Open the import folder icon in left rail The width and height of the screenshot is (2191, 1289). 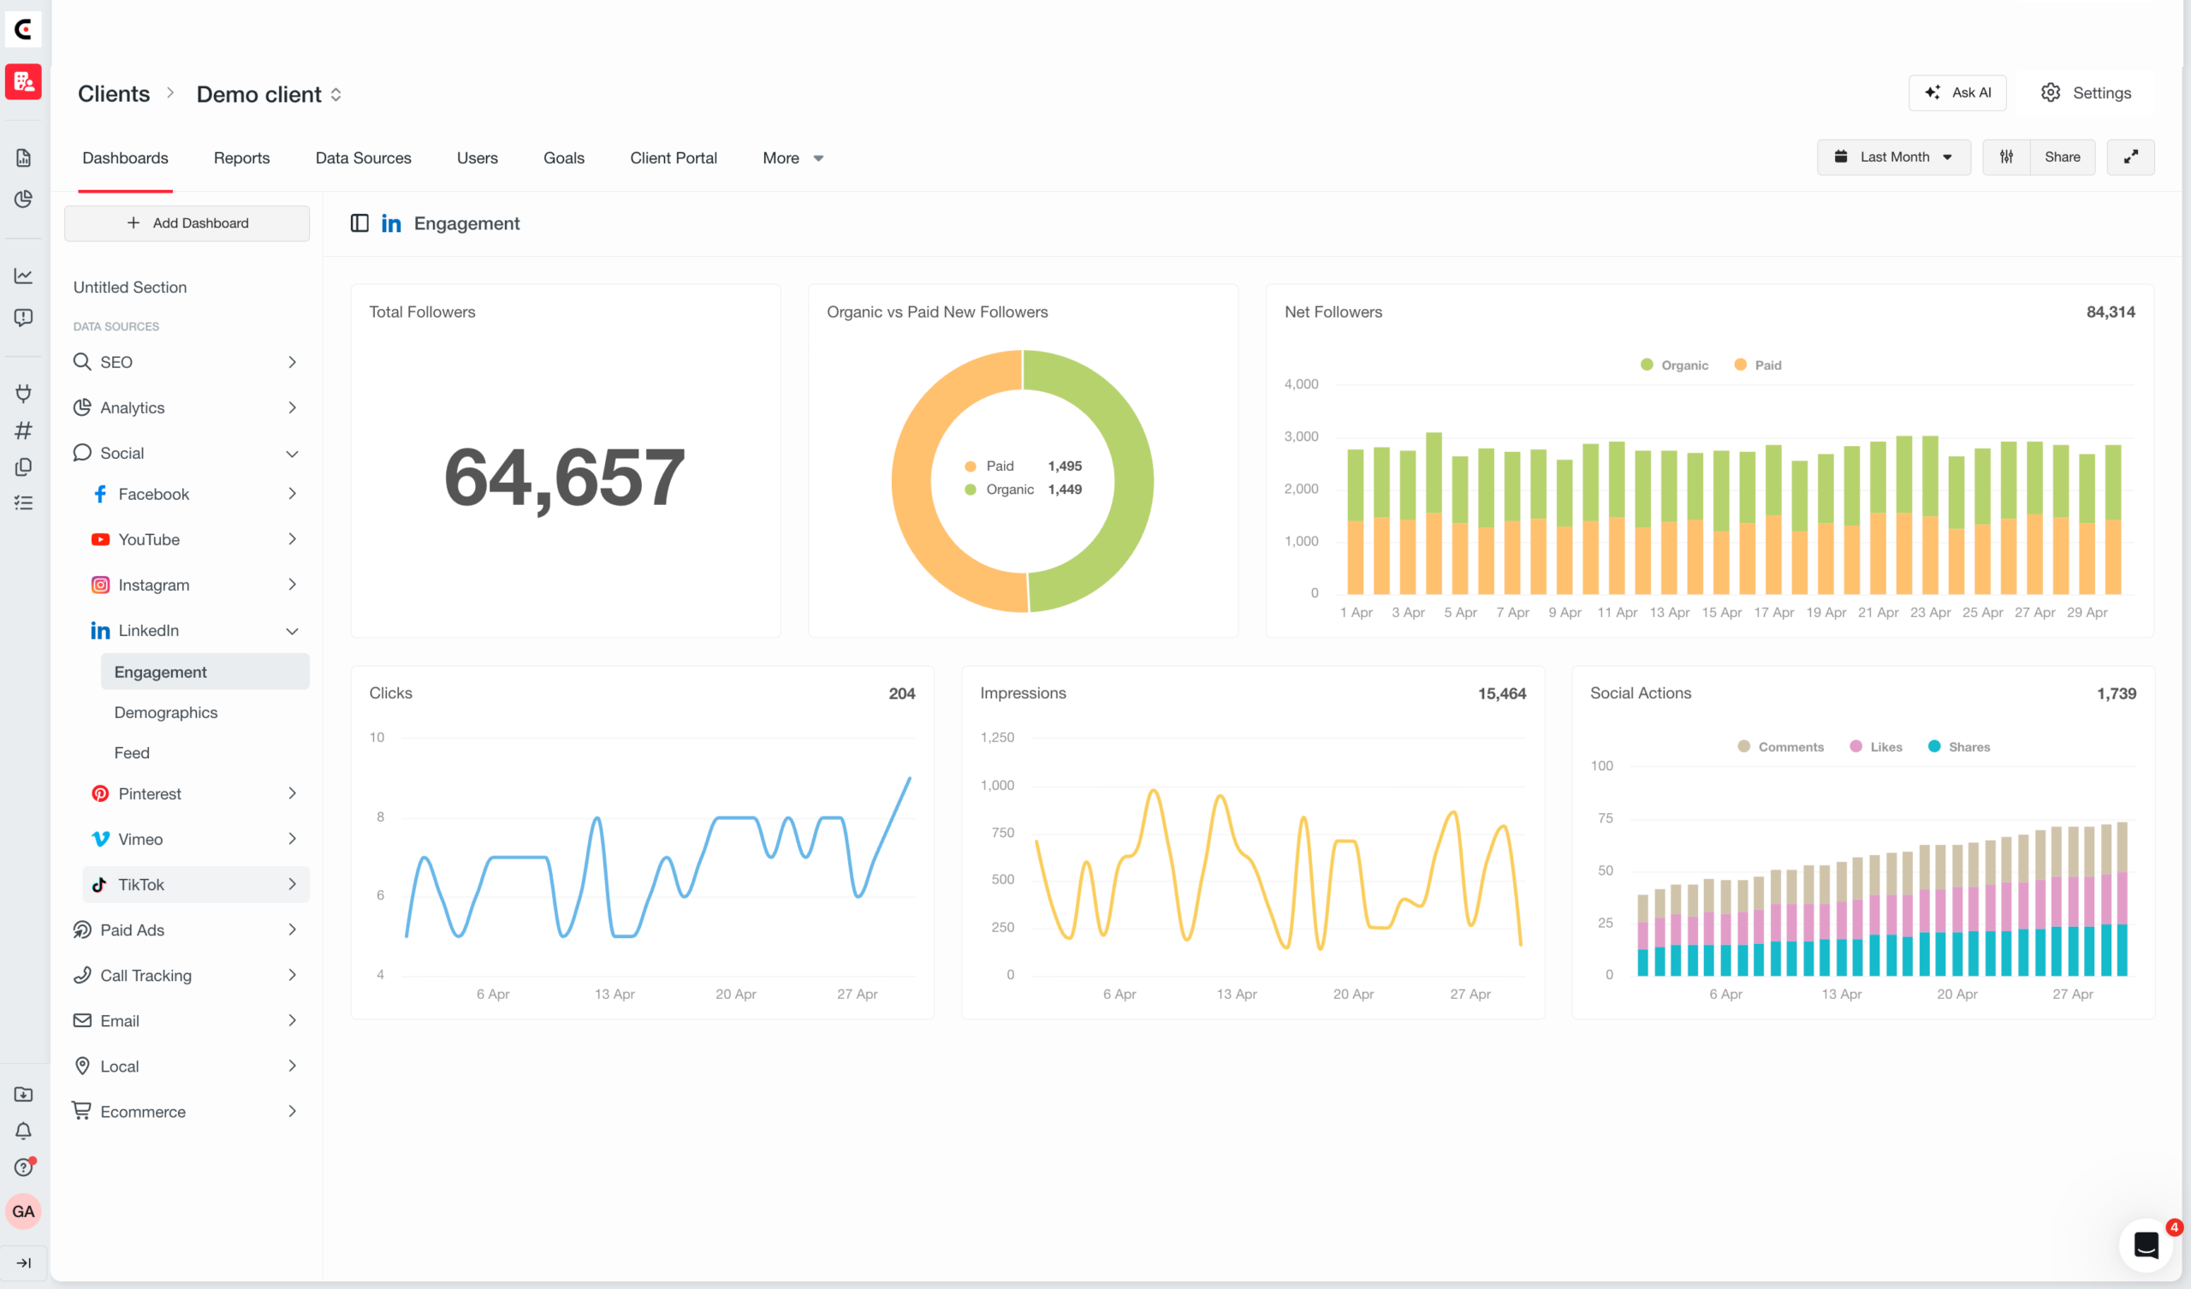coord(23,1094)
